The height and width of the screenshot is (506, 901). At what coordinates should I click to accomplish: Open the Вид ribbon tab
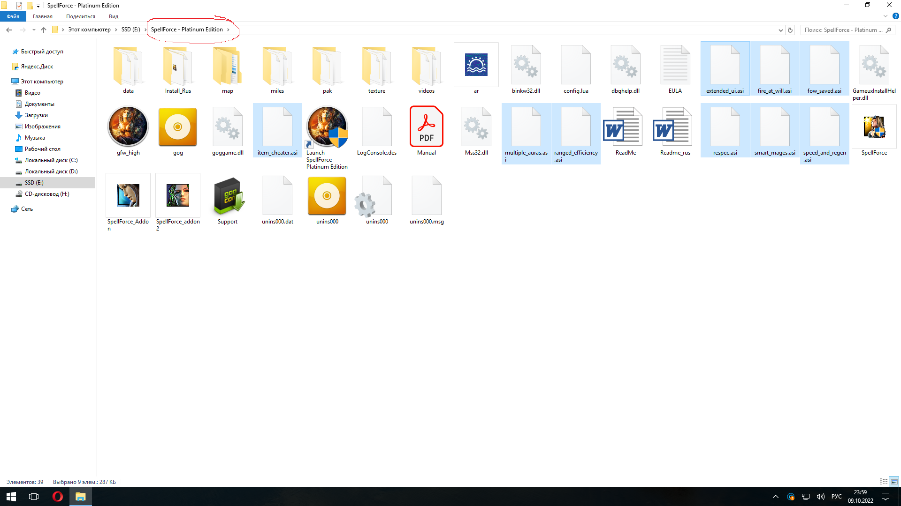click(x=114, y=16)
